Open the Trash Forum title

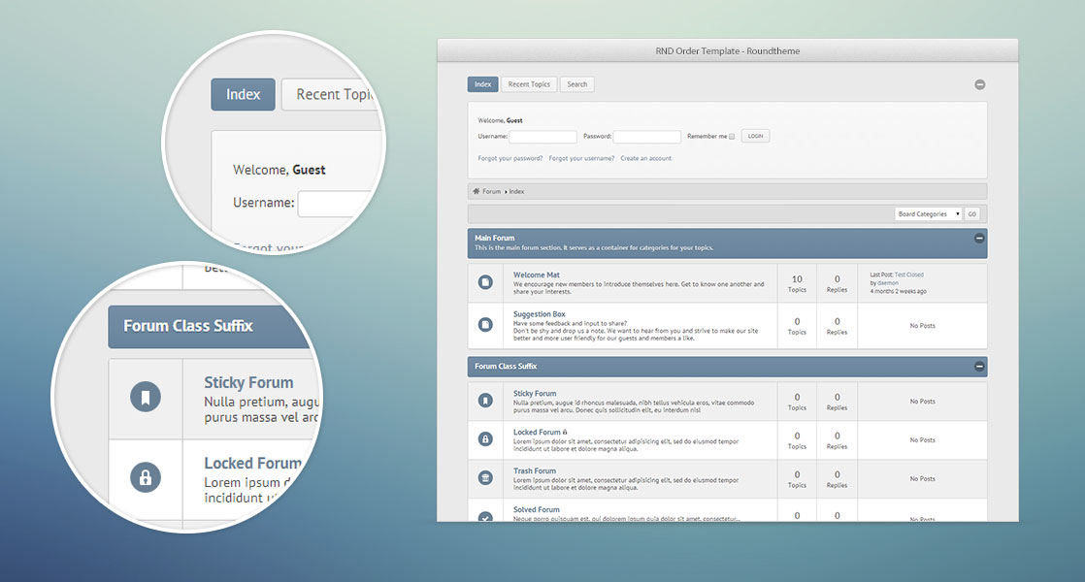click(534, 470)
